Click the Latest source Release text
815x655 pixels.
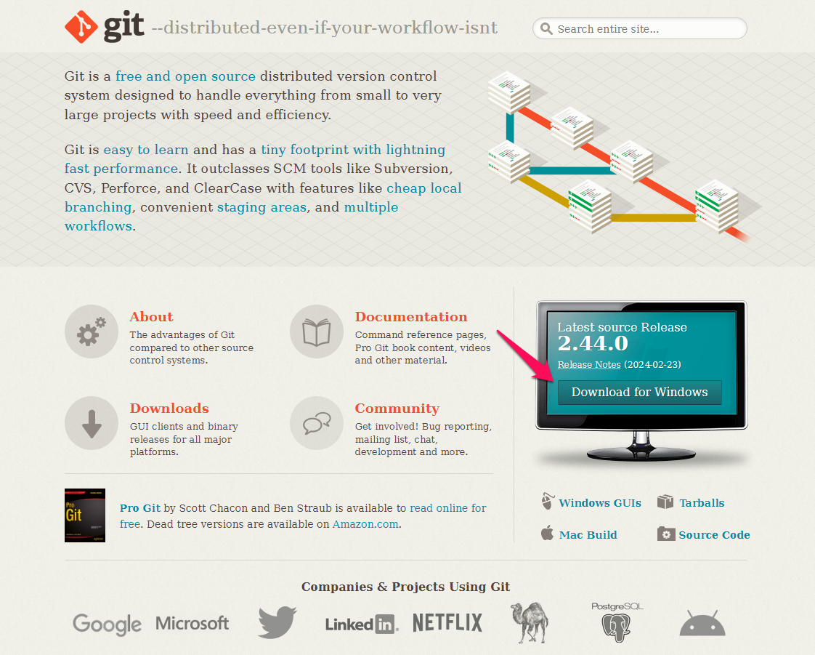click(x=623, y=327)
